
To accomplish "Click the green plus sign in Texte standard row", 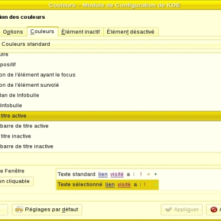I will (156, 174).
